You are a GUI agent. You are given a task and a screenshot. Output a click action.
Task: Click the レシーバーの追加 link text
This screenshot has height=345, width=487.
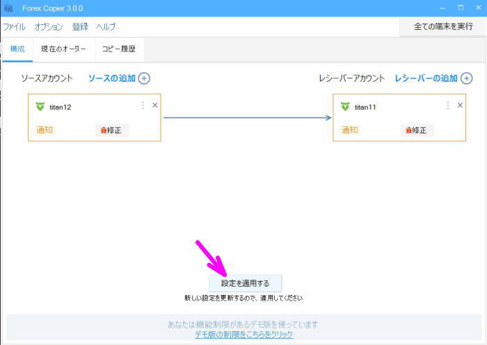[426, 78]
